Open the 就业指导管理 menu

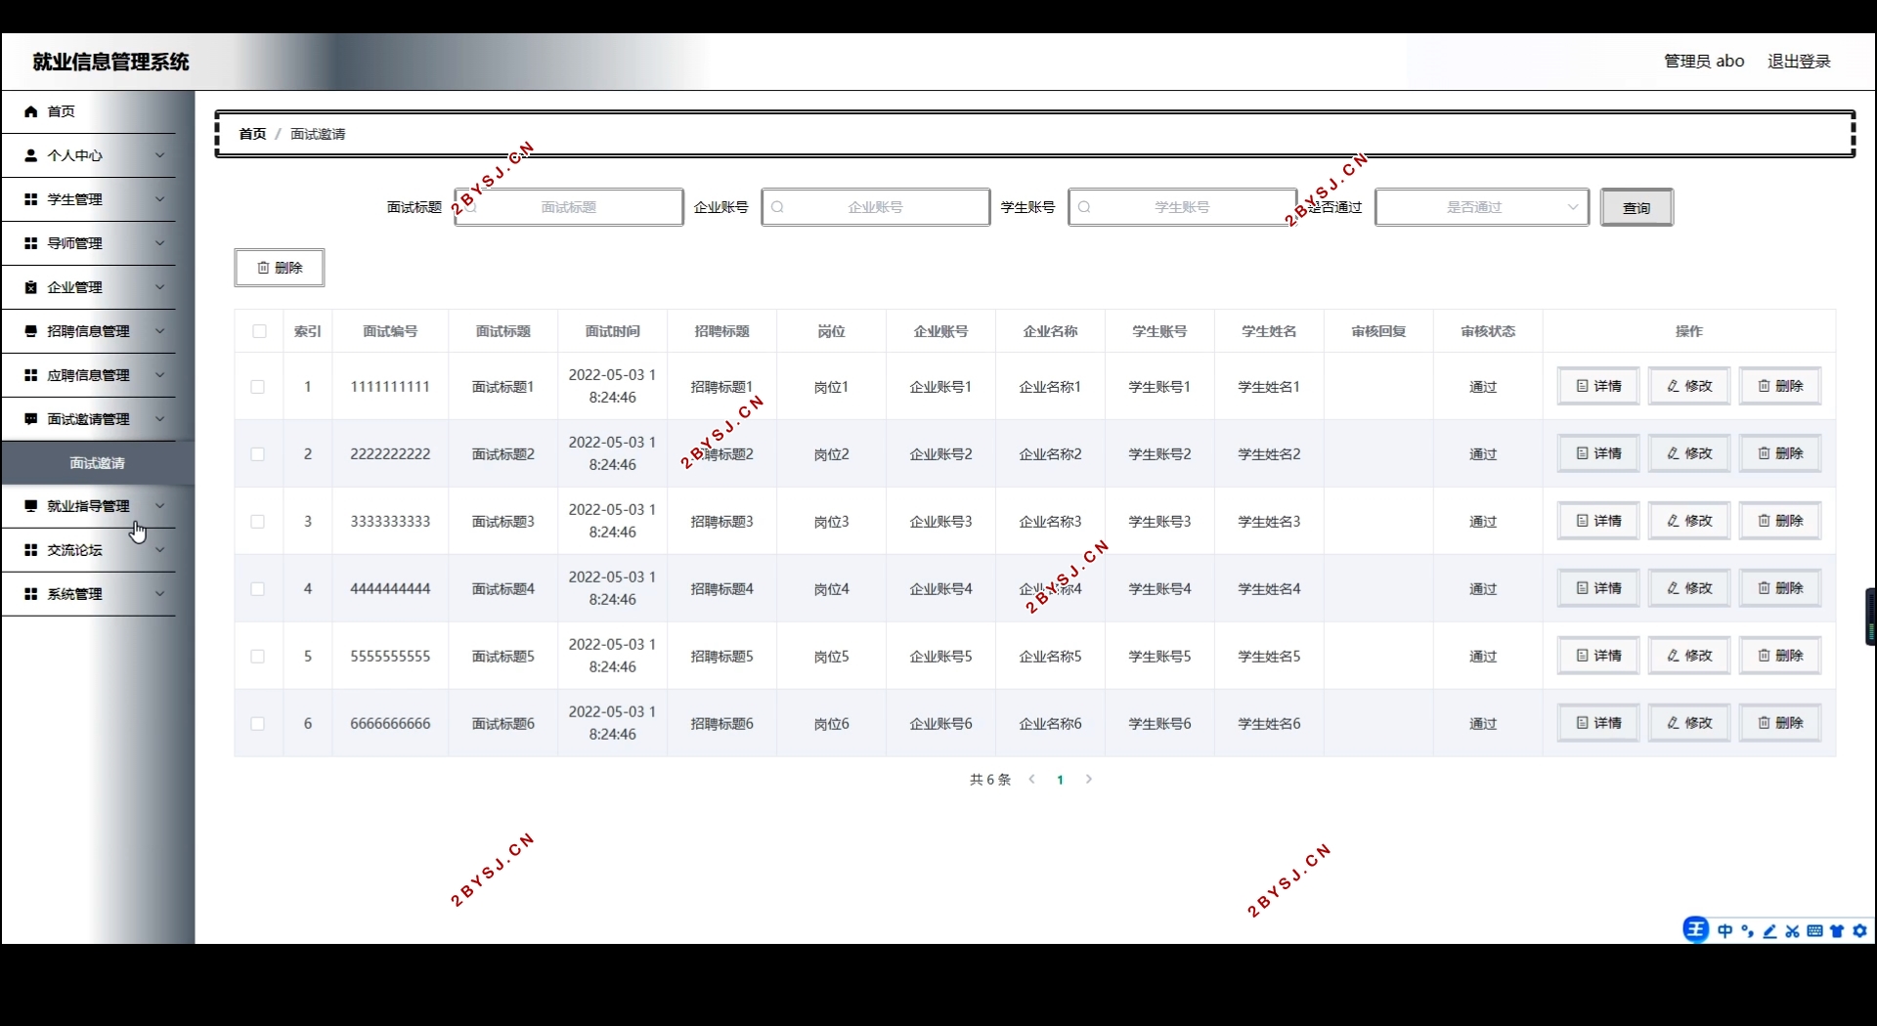(89, 506)
